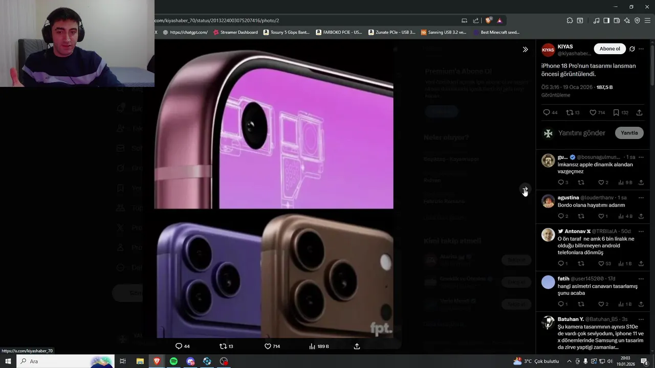655x368 pixels.
Task: Expand the system tray hidden icons chevron
Action: [x=569, y=361]
